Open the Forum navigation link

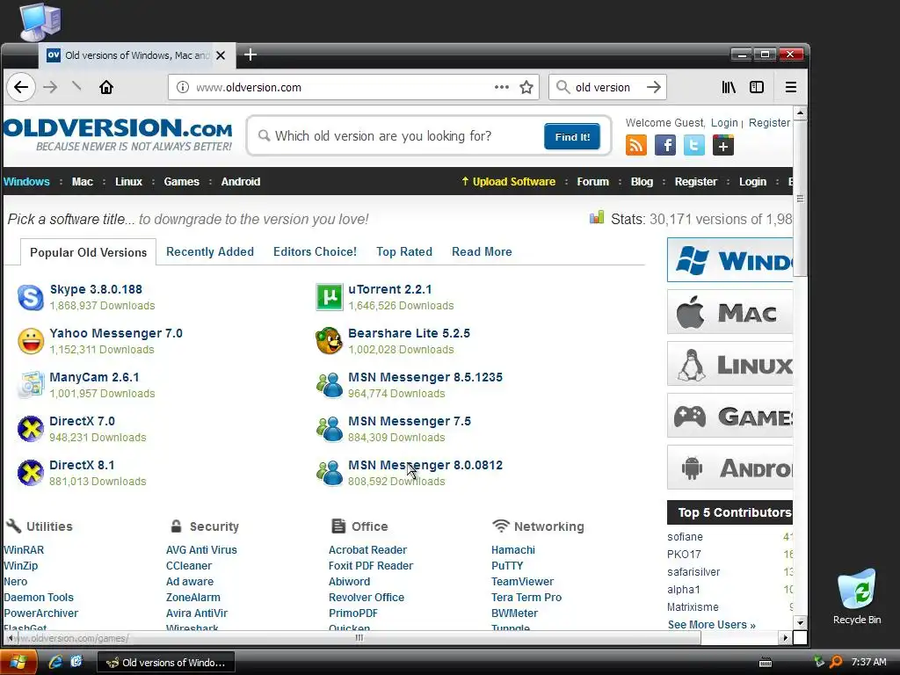pos(593,181)
